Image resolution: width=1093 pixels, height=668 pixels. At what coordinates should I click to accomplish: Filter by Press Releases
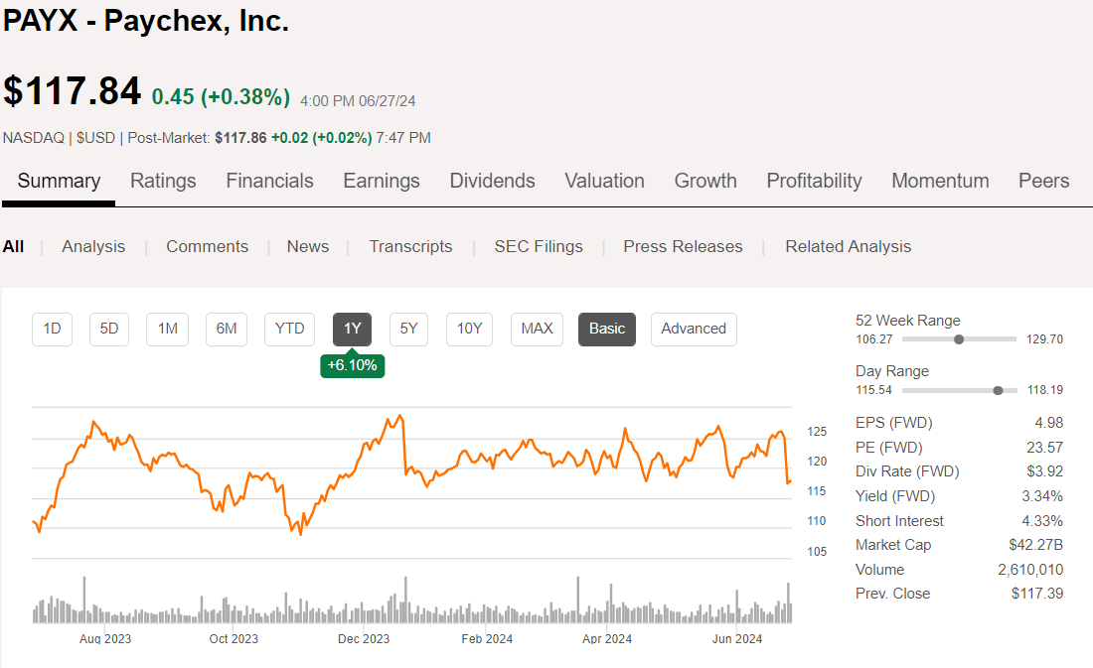(x=683, y=246)
